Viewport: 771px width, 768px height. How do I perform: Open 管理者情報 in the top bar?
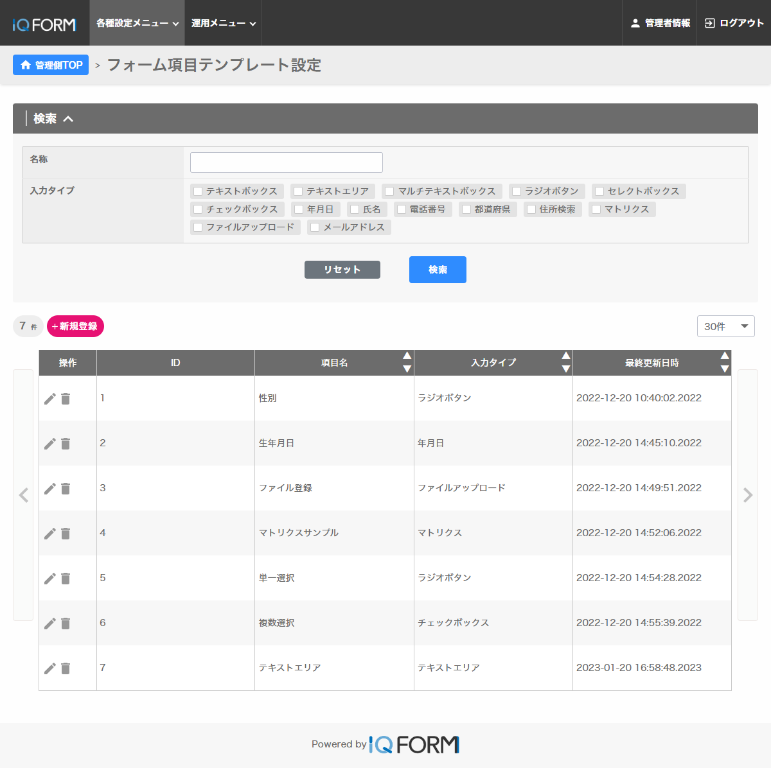[660, 23]
